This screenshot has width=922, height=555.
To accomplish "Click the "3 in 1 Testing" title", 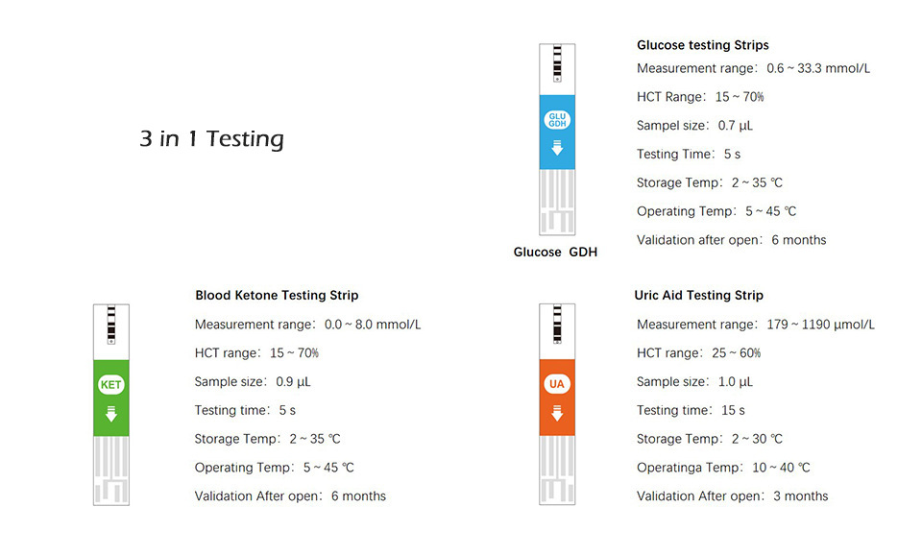I will point(211,139).
